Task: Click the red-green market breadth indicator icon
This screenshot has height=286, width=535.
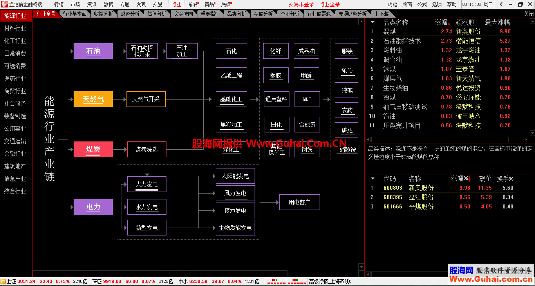Action: (287, 281)
